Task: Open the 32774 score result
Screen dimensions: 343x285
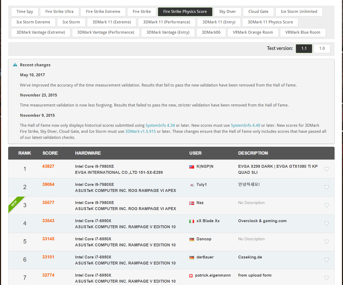Action: pos(48,275)
